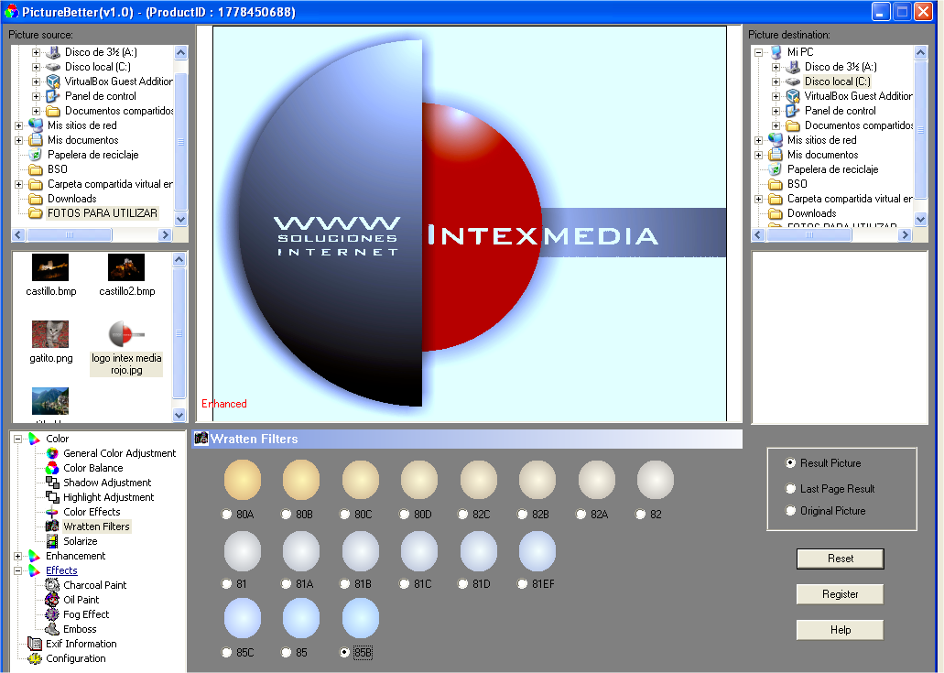
Task: Click the Fog Effect icon
Action: tap(52, 614)
